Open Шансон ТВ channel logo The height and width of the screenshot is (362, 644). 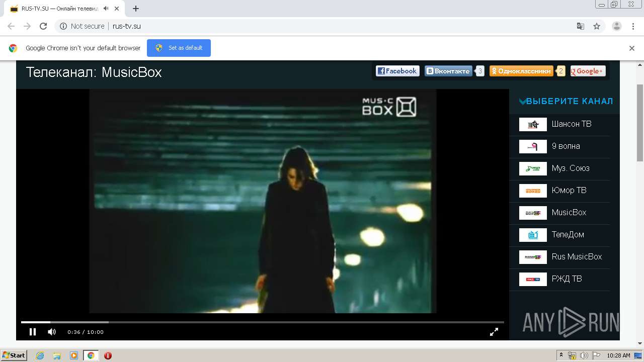[533, 124]
